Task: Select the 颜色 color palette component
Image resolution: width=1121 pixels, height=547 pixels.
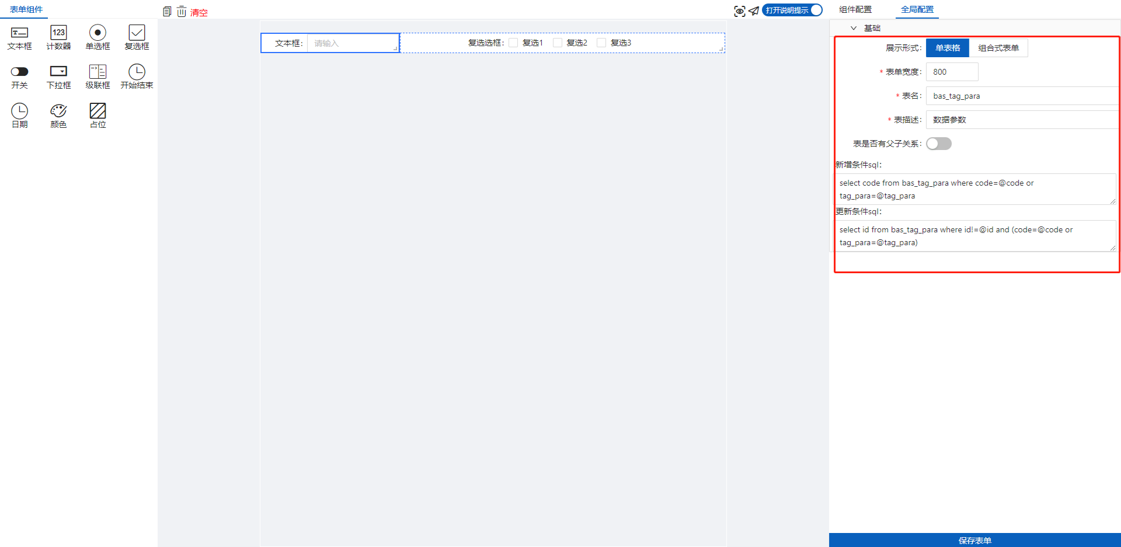Action: tap(58, 116)
